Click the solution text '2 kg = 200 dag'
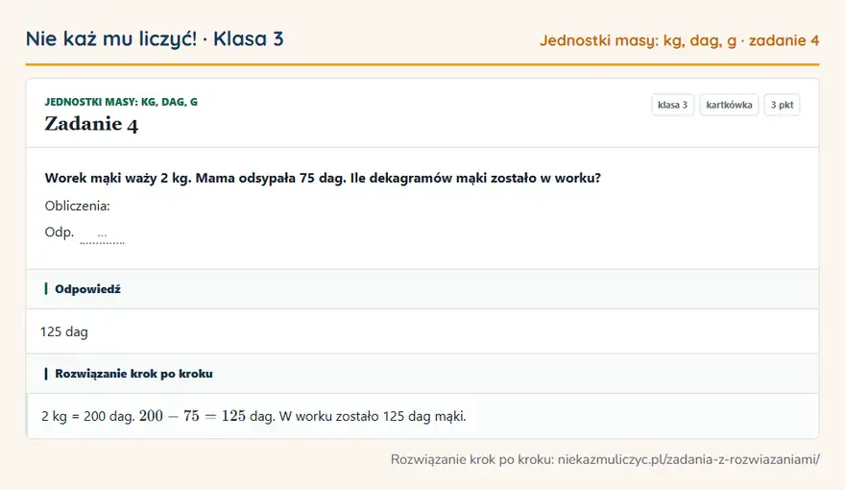Image resolution: width=845 pixels, height=490 pixels. [87, 416]
